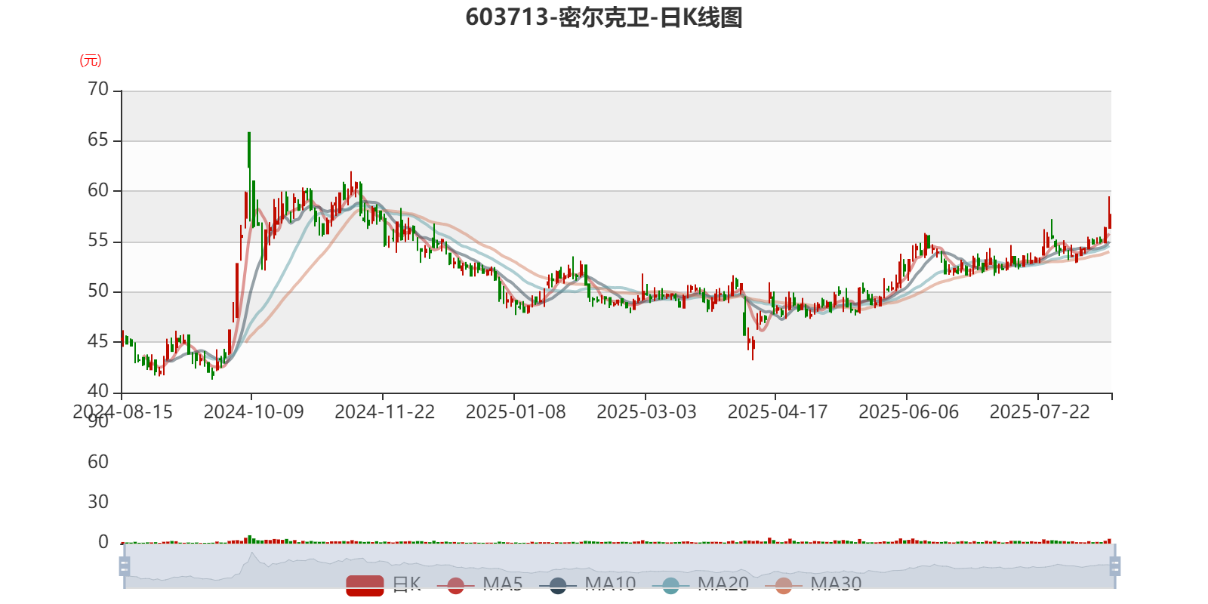Click the data zoom range bar middle
The height and width of the screenshot is (604, 1208).
pos(619,565)
